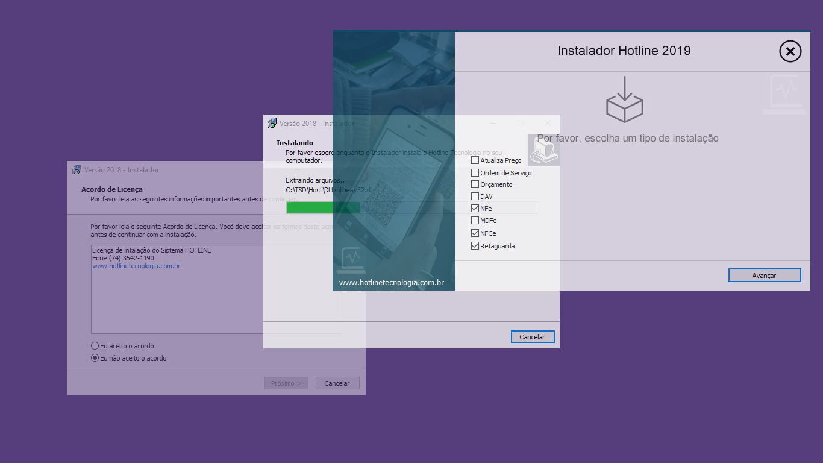Image resolution: width=823 pixels, height=463 pixels.
Task: Click Cancelar in the Instalando window
Action: [x=533, y=337]
